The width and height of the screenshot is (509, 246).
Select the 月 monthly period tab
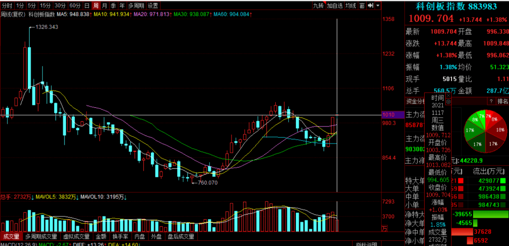point(105,6)
